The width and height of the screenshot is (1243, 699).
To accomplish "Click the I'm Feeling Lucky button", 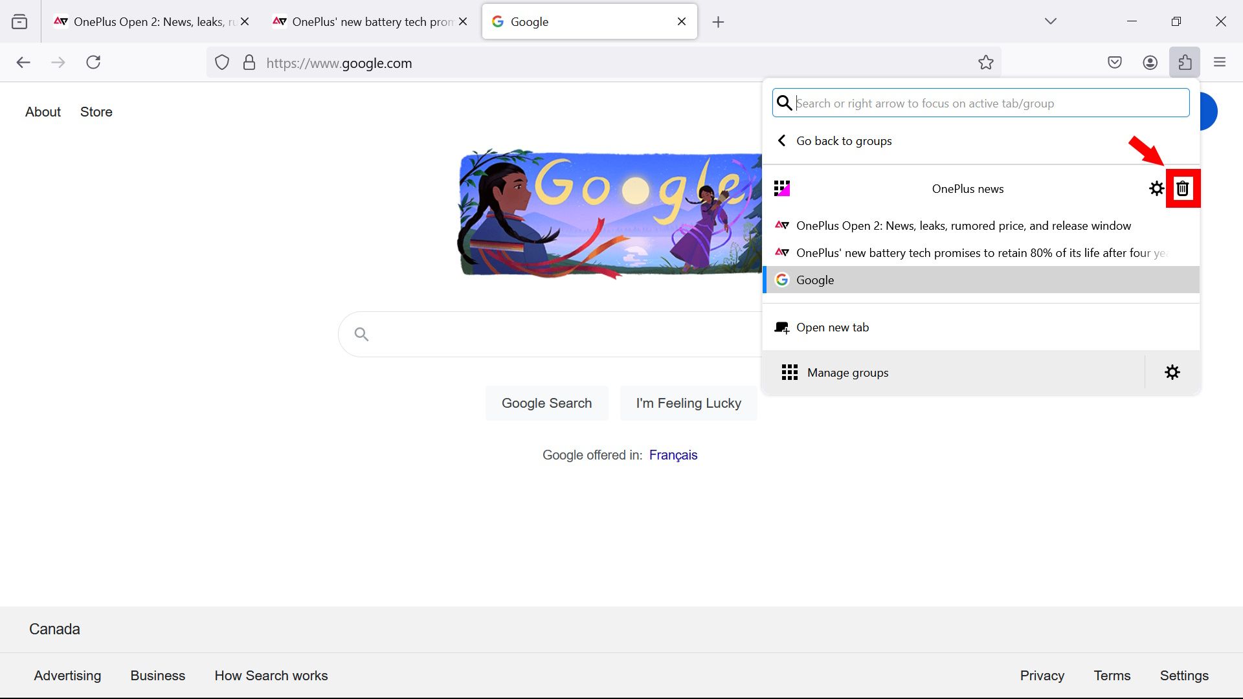I will [688, 403].
